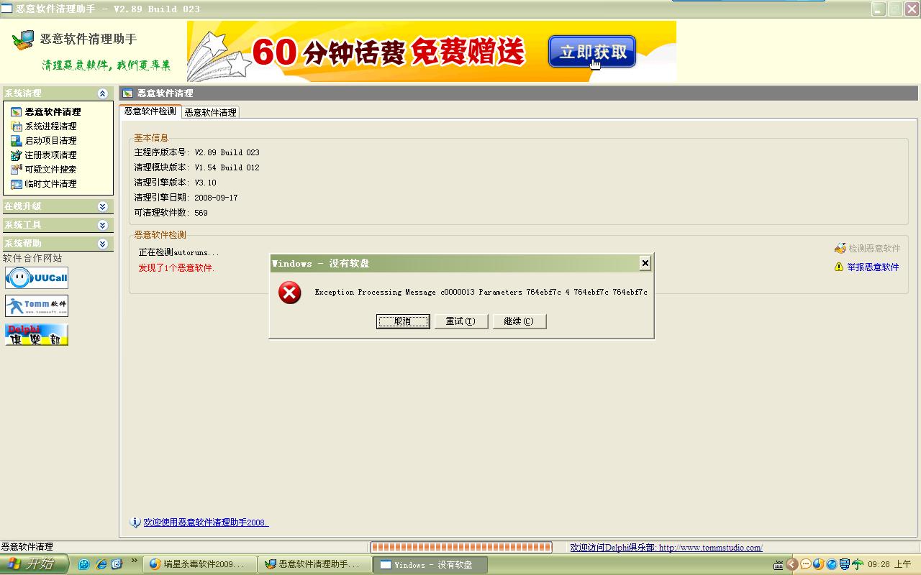This screenshot has width=921, height=575.
Task: Switch to the 恶意软件清理 tab
Action: click(210, 112)
